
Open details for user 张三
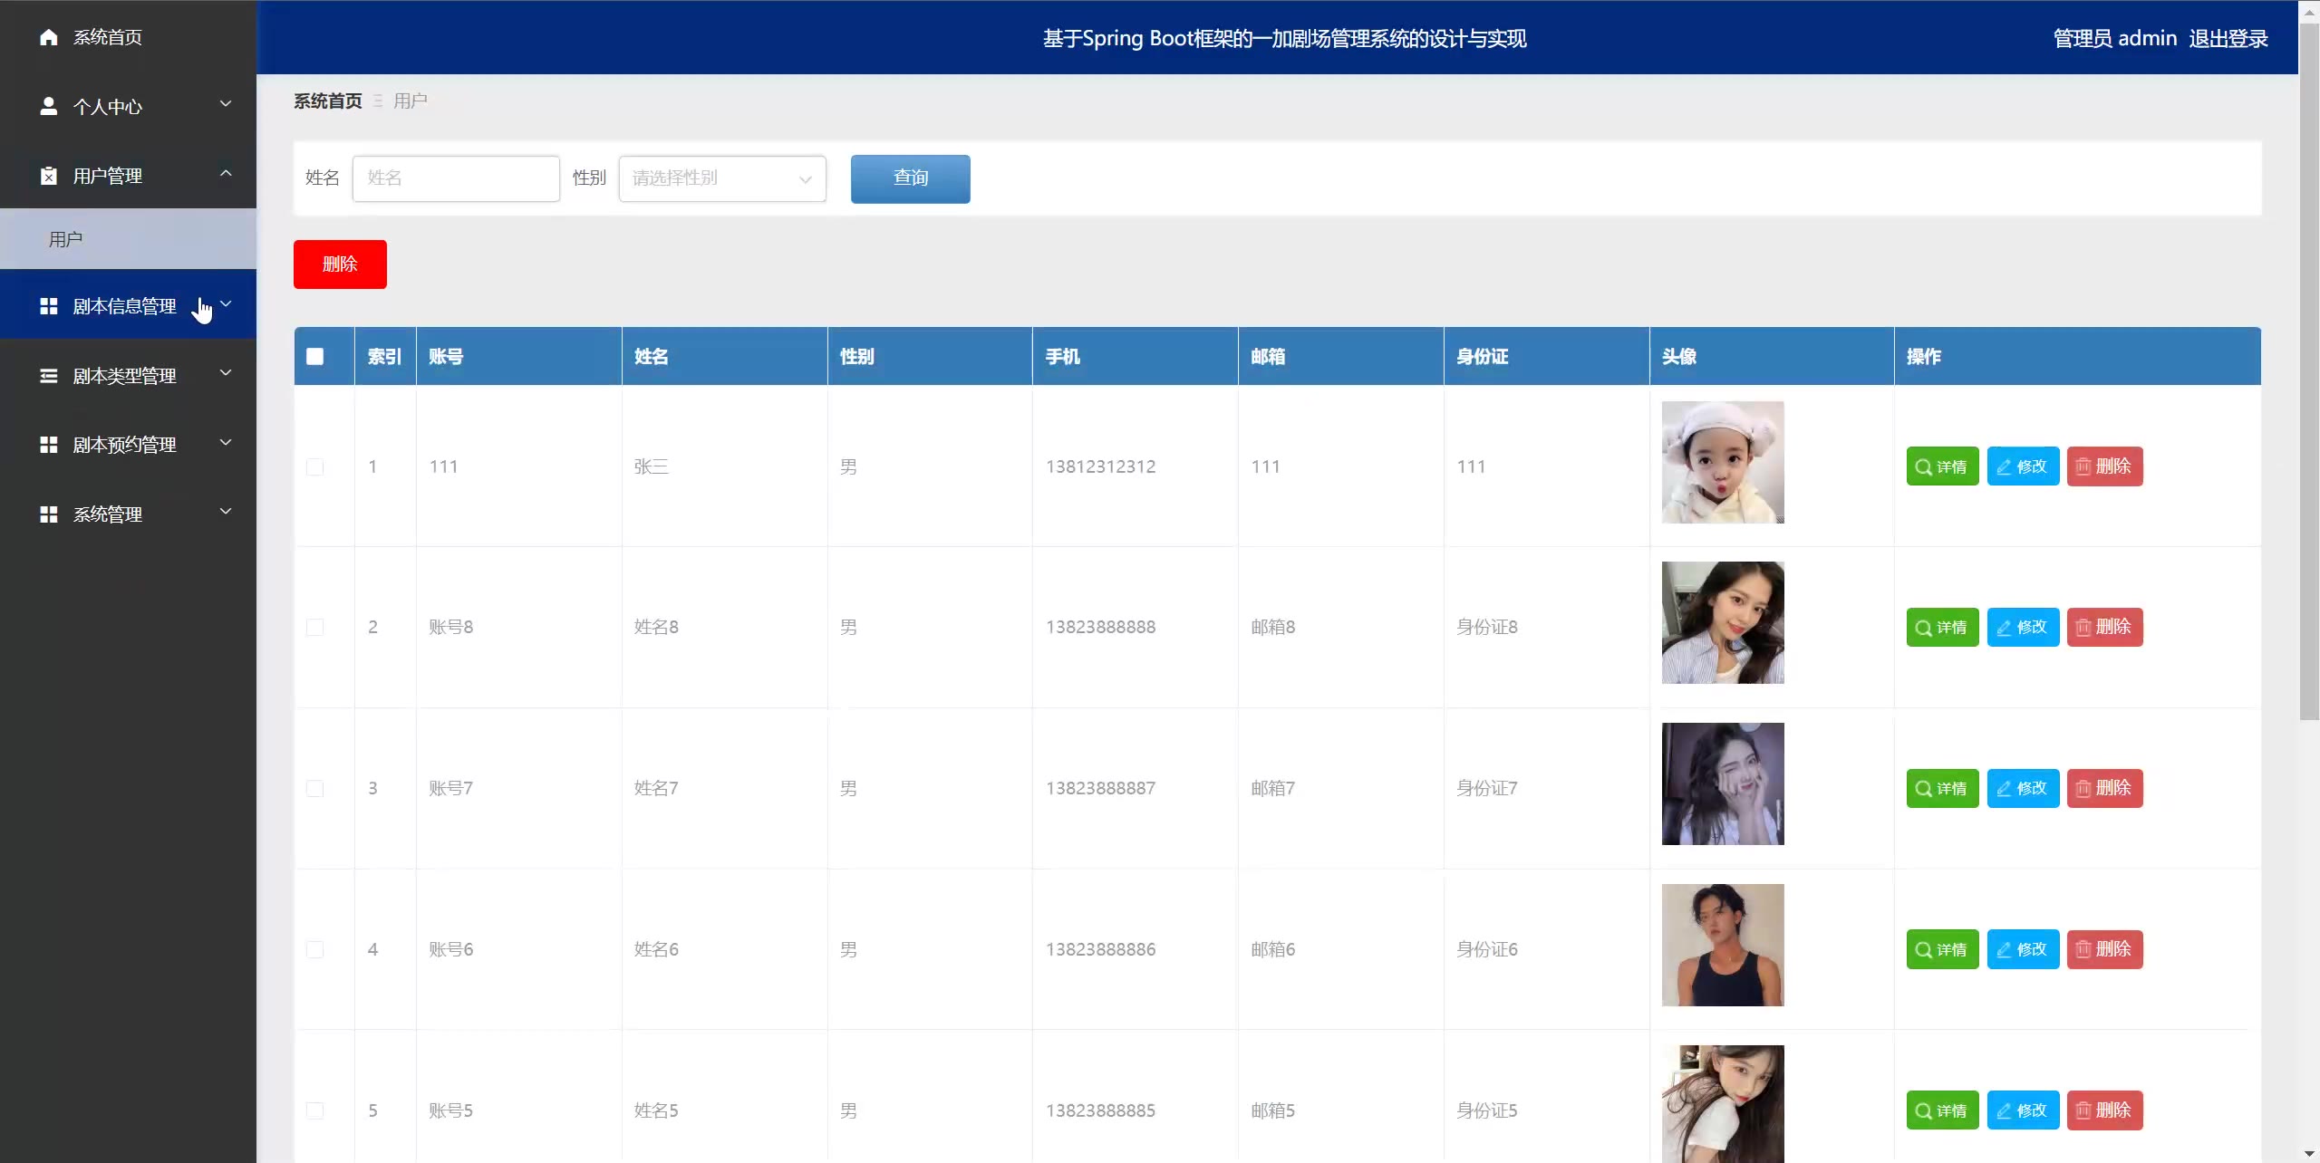[1942, 466]
